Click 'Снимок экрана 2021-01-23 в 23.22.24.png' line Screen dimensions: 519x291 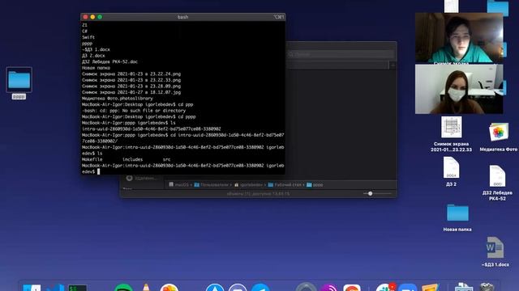point(131,74)
